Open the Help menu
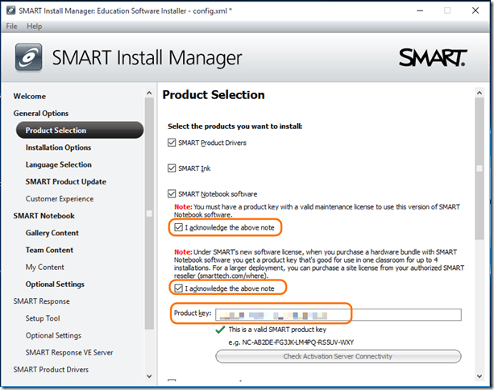The height and width of the screenshot is (390, 494). 35,27
